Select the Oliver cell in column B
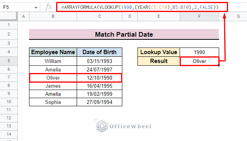 click(53, 78)
